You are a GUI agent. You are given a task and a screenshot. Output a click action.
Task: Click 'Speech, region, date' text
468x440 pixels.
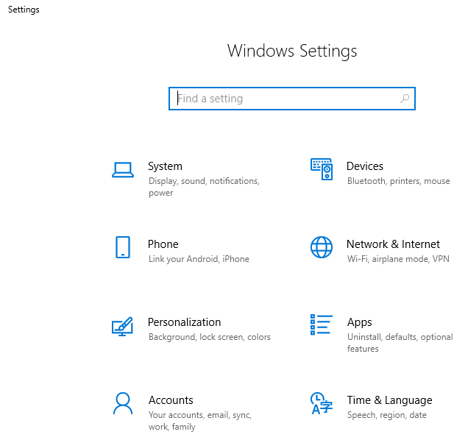(x=387, y=415)
